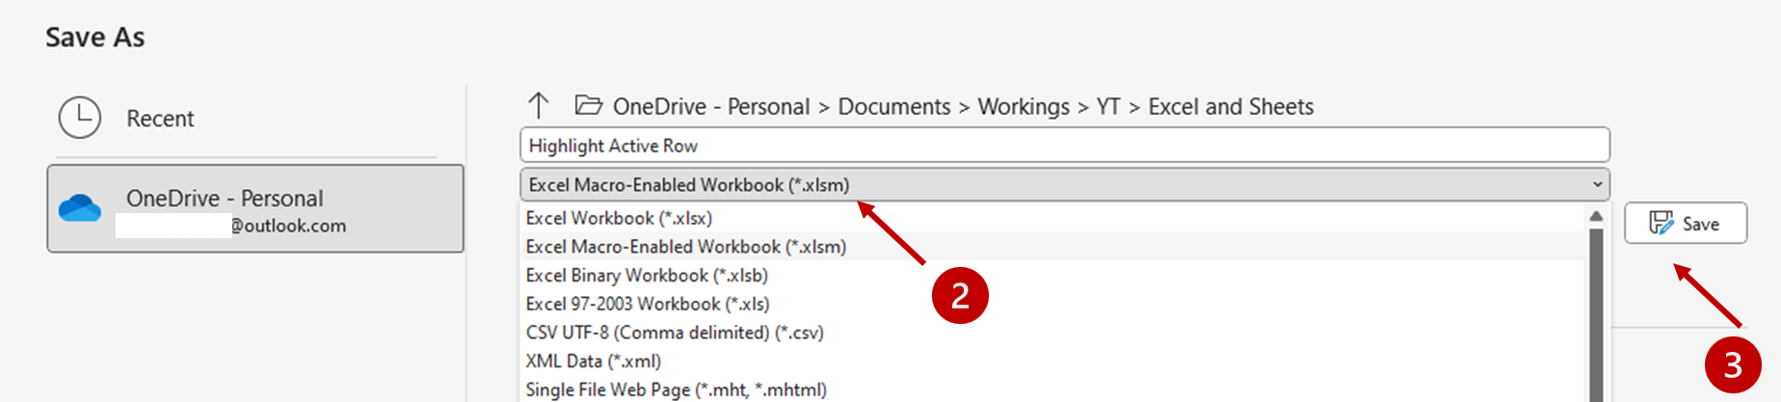1781x402 pixels.
Task: Choose CSV UTF-8 (Comma delimited) format
Action: coord(674,333)
